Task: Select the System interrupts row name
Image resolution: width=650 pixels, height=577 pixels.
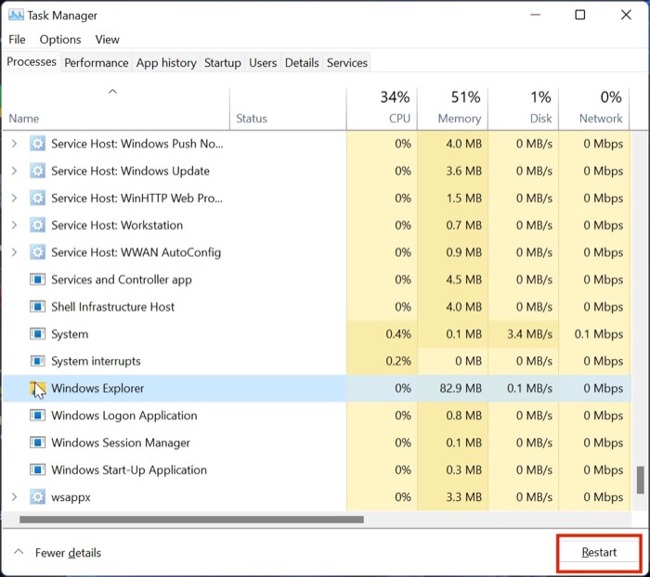Action: [96, 361]
